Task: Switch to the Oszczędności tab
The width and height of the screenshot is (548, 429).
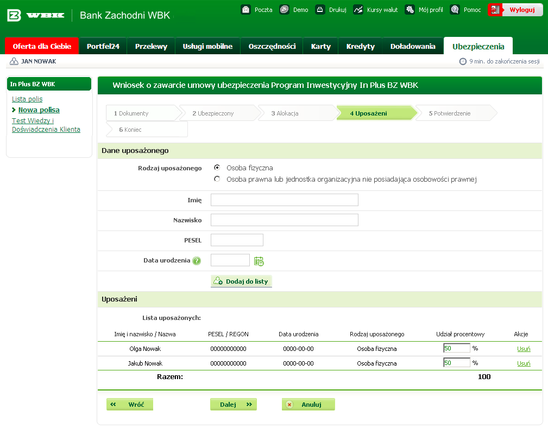Action: coord(272,46)
